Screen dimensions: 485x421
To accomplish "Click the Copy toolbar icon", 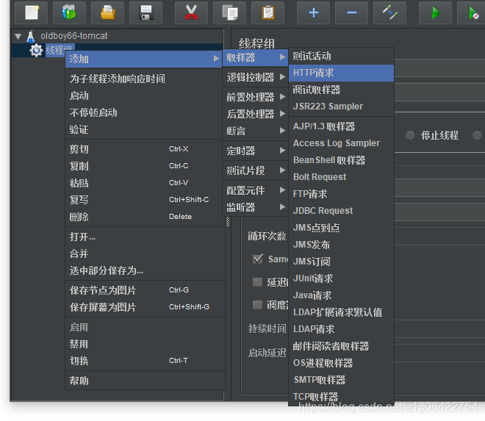I will pyautogui.click(x=229, y=12).
